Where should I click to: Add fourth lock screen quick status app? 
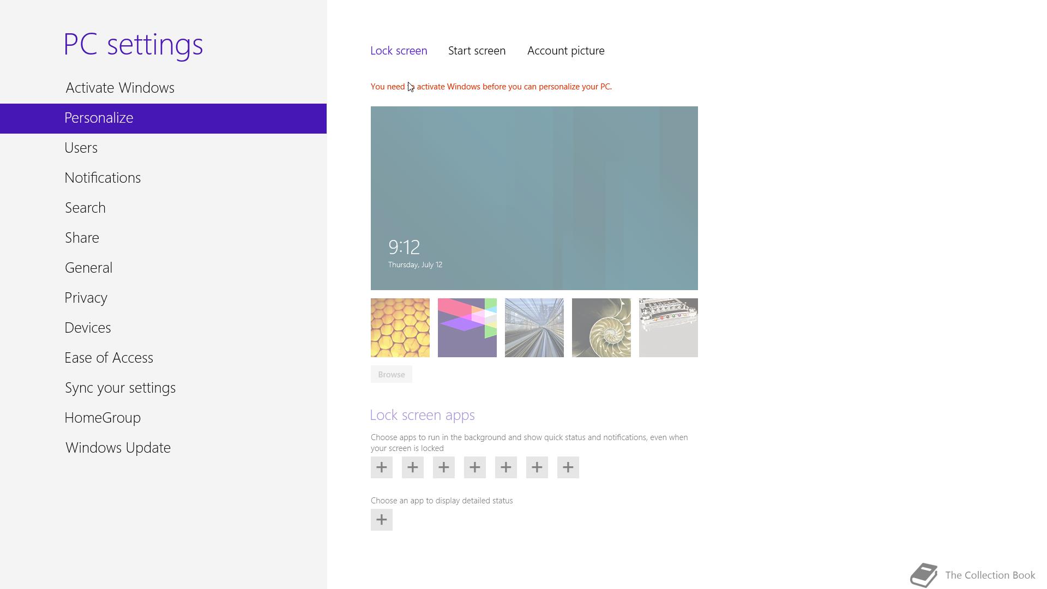(x=475, y=467)
